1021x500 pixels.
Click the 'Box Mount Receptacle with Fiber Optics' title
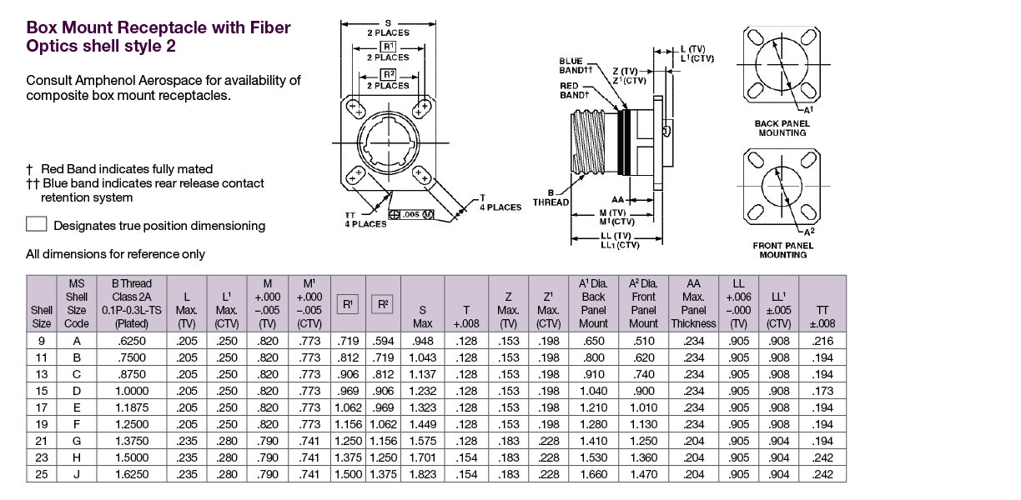click(158, 37)
